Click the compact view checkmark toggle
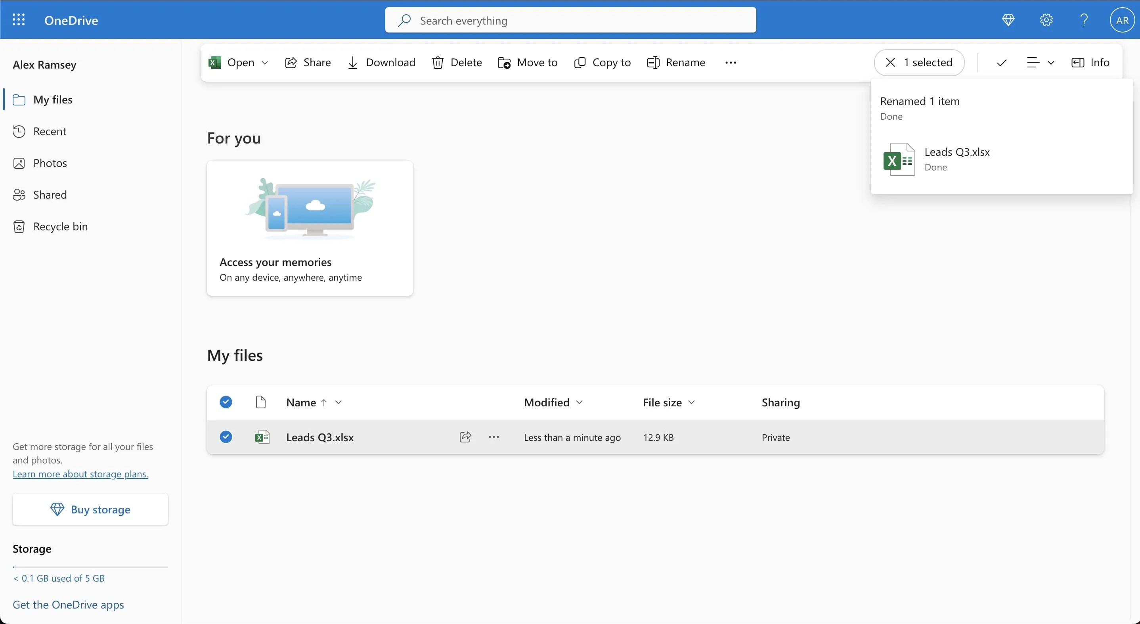This screenshot has height=624, width=1140. click(x=1002, y=62)
